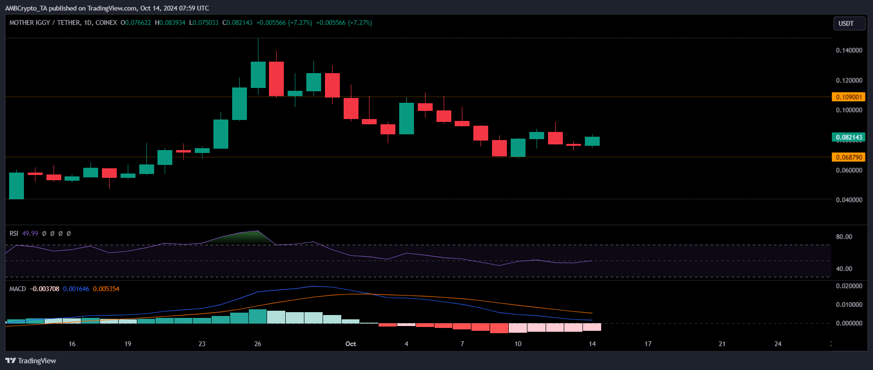
Task: Click the 23 date label on time axis
Action: pos(202,344)
